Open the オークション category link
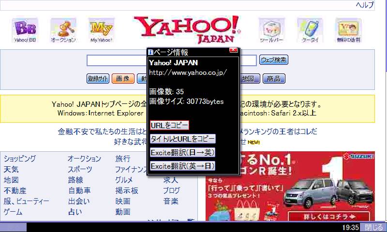The image size is (387, 232). tap(84, 159)
